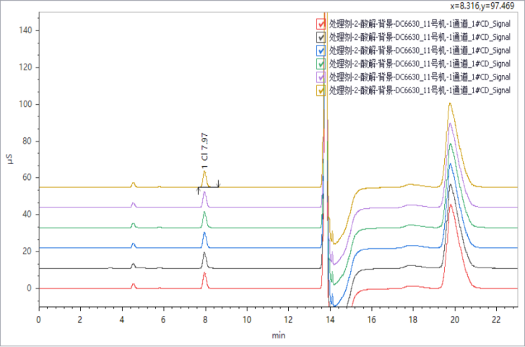Viewport: 525px width, 347px height.
Task: Click the Cl peak apex on the green trace
Action: 204,213
